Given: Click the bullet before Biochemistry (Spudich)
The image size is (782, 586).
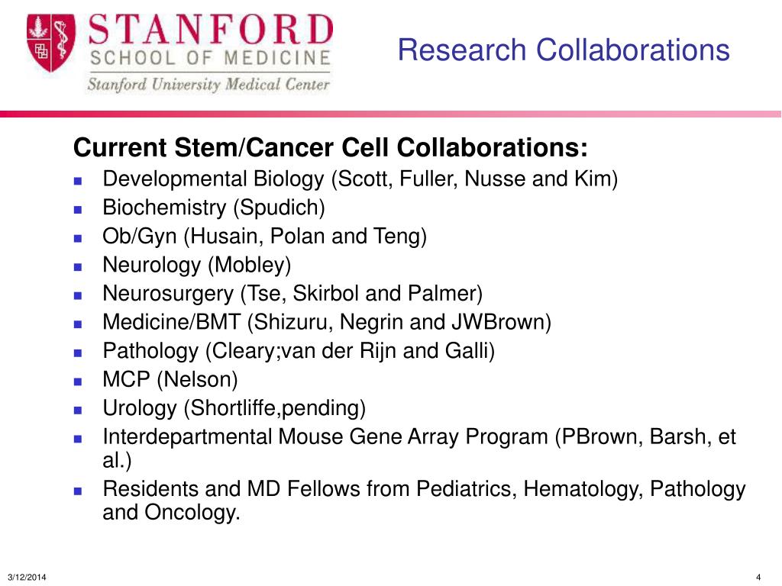Looking at the screenshot, I should pyautogui.click(x=77, y=210).
